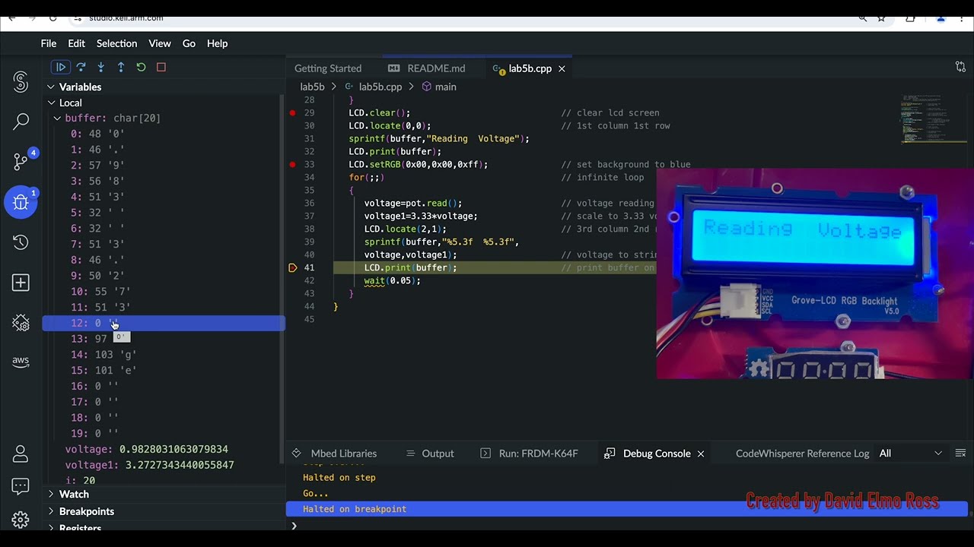The width and height of the screenshot is (974, 547).
Task: Select buffer element 10: 55 '7'
Action: pos(100,292)
